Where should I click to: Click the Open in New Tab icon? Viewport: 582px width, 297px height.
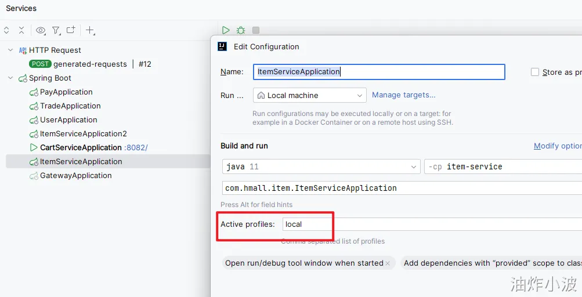[71, 30]
